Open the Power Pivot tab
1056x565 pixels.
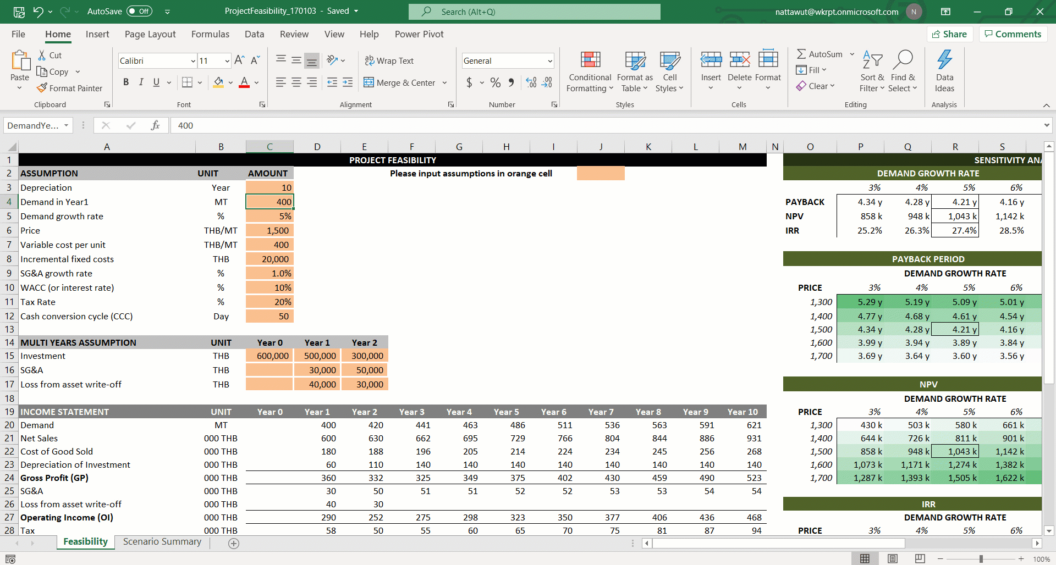coord(419,34)
